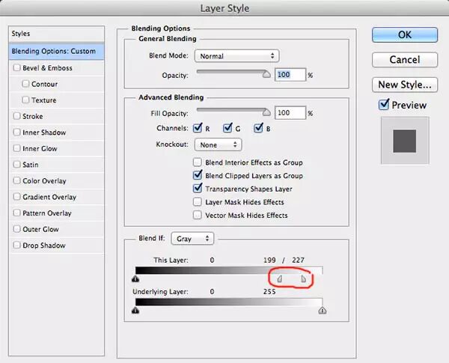Enable the Contour checkbox
This screenshot has height=363, width=449.
(25, 84)
